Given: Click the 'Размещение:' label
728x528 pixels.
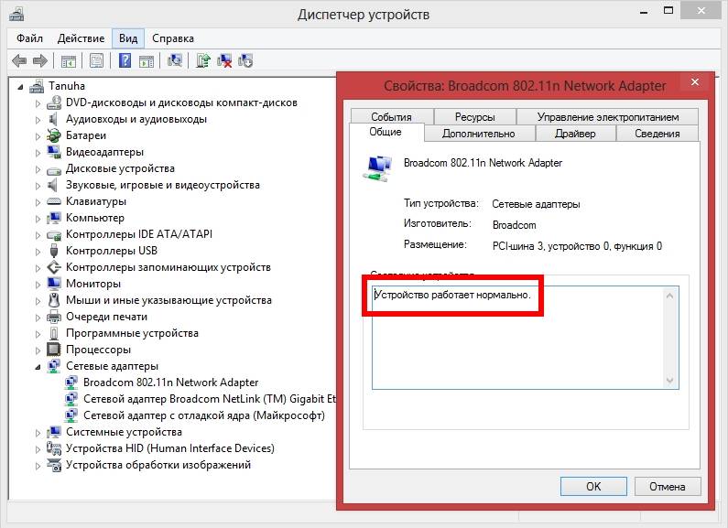Looking at the screenshot, I should point(435,244).
